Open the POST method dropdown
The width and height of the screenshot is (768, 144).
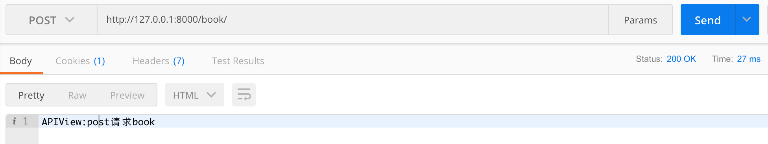(x=52, y=20)
